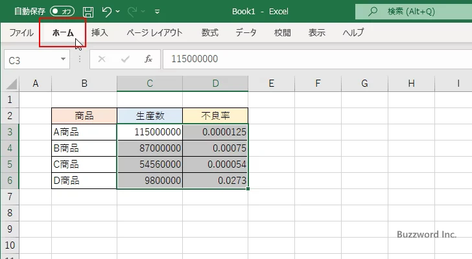
Task: Click the D商品 cell
Action: 84,181
